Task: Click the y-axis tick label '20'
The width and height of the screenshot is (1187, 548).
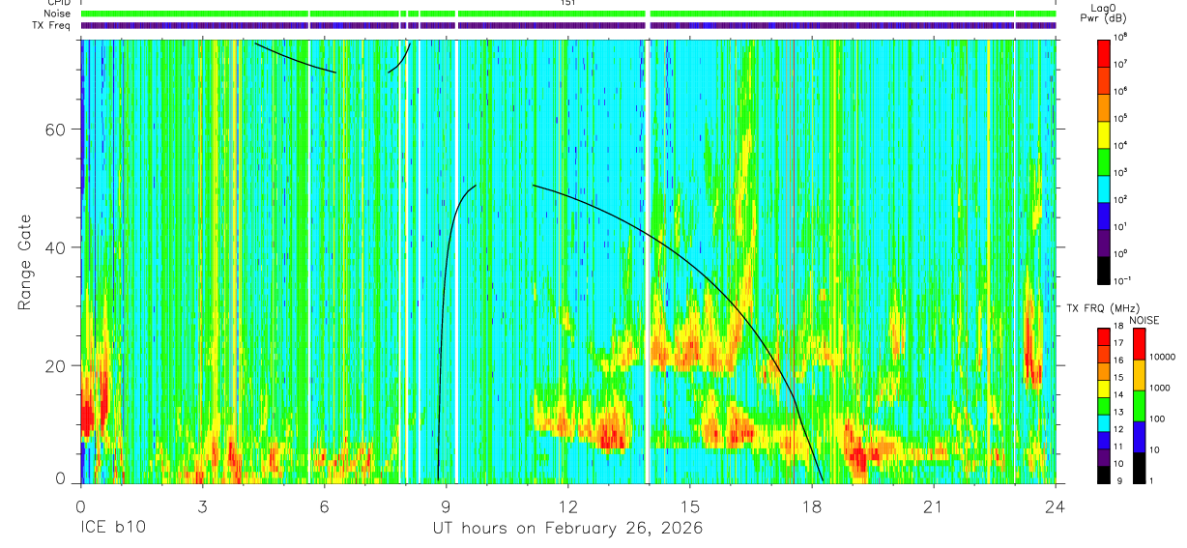Action: [57, 365]
